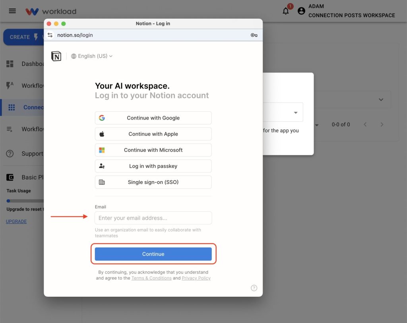This screenshot has width=407, height=323.
Task: Click the Workflow history list icon
Action: tap(10, 129)
